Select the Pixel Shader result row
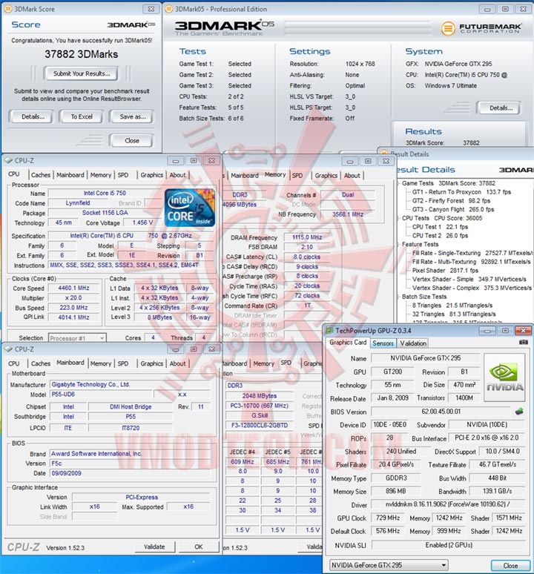 coord(445,271)
